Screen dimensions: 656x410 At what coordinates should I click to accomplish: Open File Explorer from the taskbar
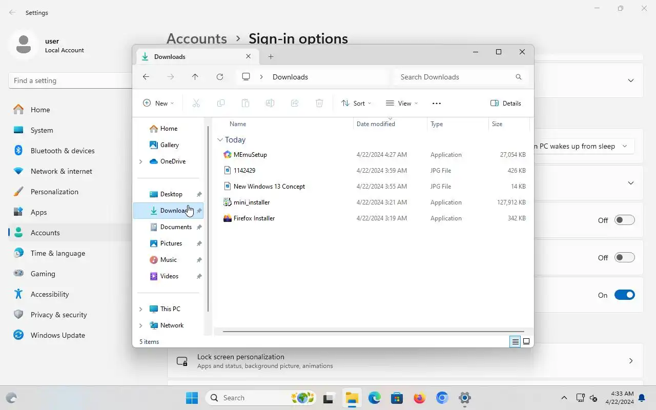pyautogui.click(x=352, y=398)
